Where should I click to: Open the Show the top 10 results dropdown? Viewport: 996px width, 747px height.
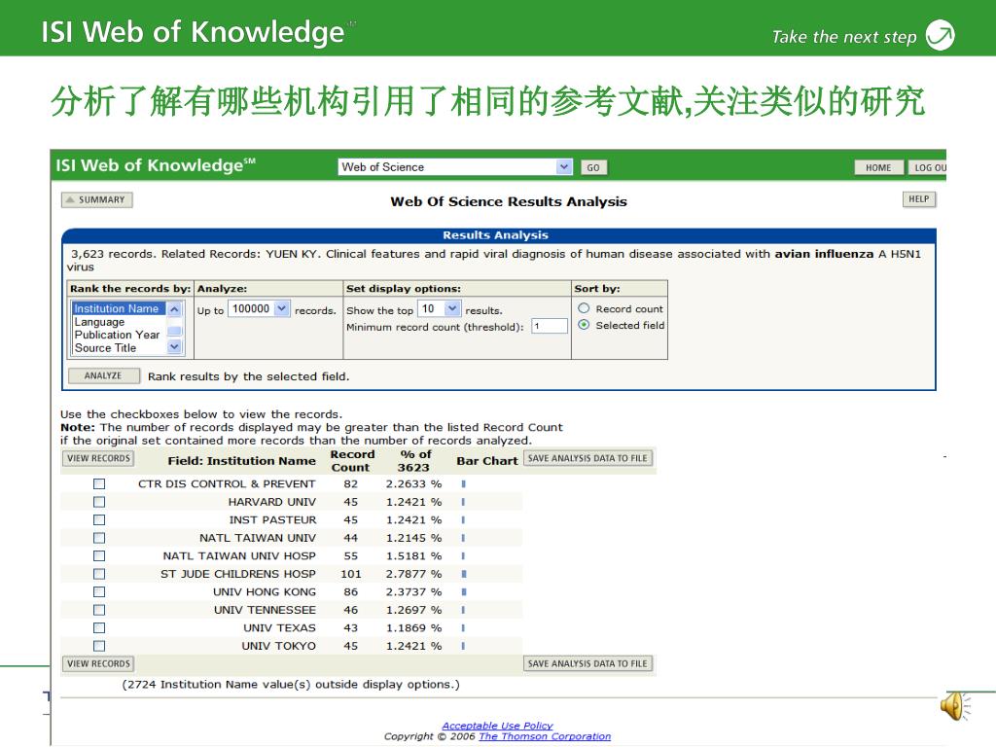click(452, 308)
